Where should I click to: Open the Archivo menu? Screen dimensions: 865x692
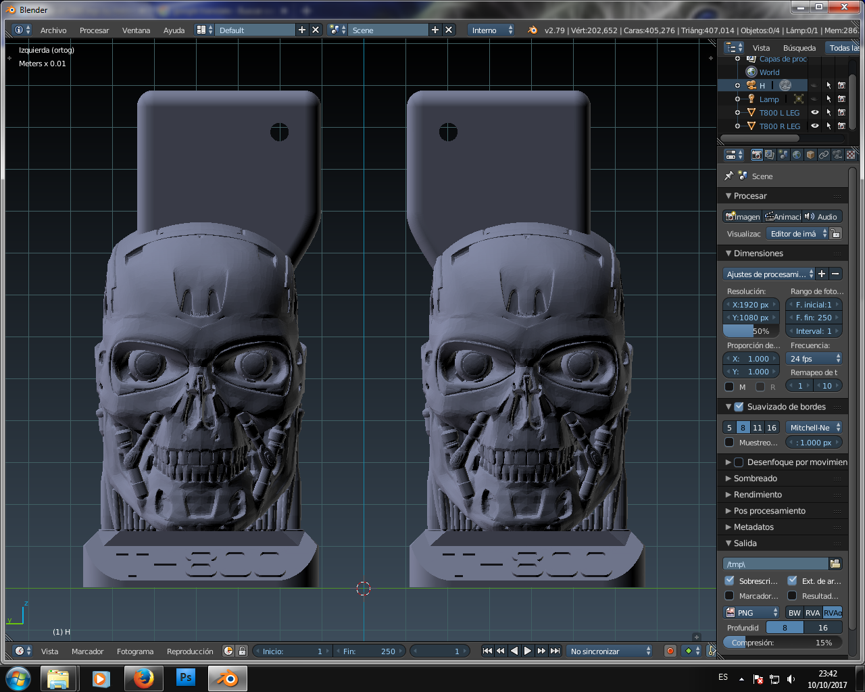[53, 30]
